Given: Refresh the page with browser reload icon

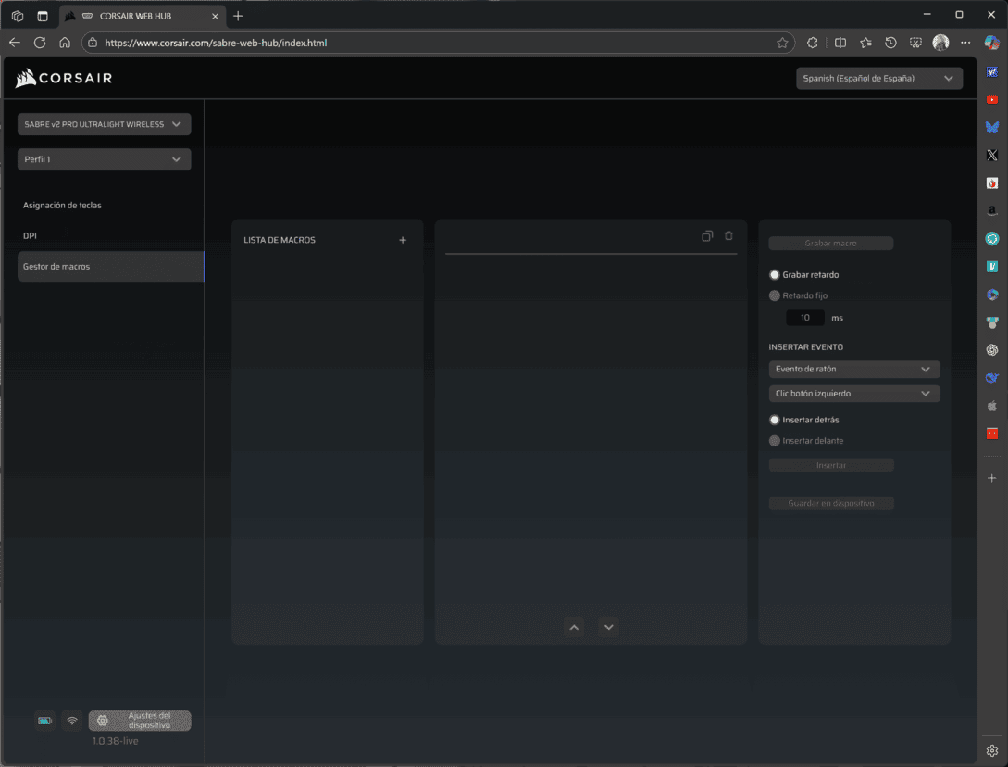Looking at the screenshot, I should [40, 43].
